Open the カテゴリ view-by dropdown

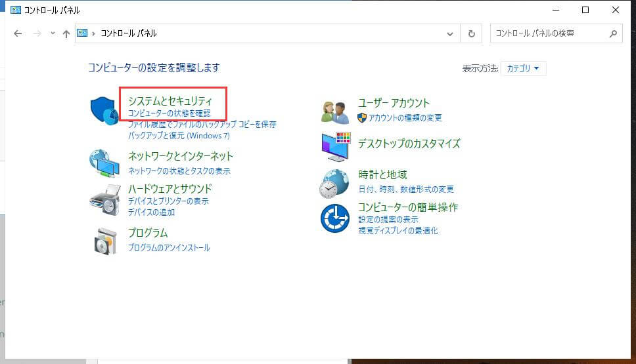[523, 68]
